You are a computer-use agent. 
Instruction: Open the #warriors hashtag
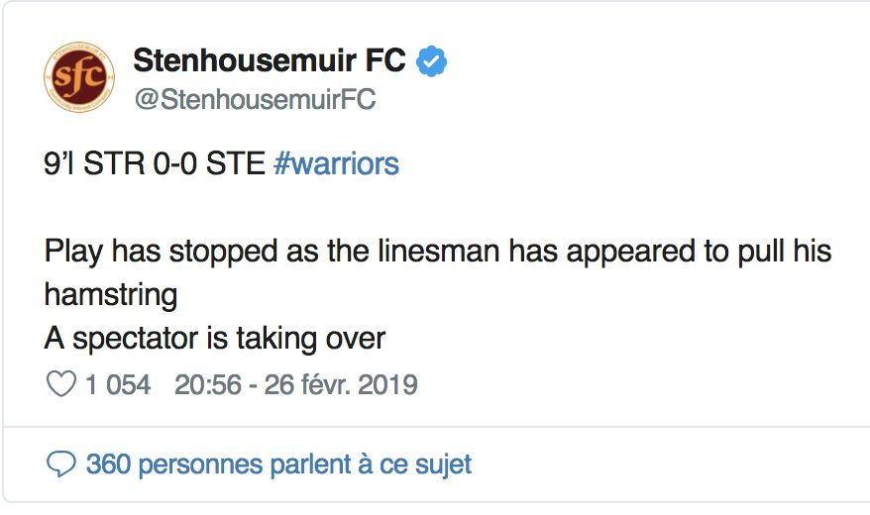click(336, 163)
